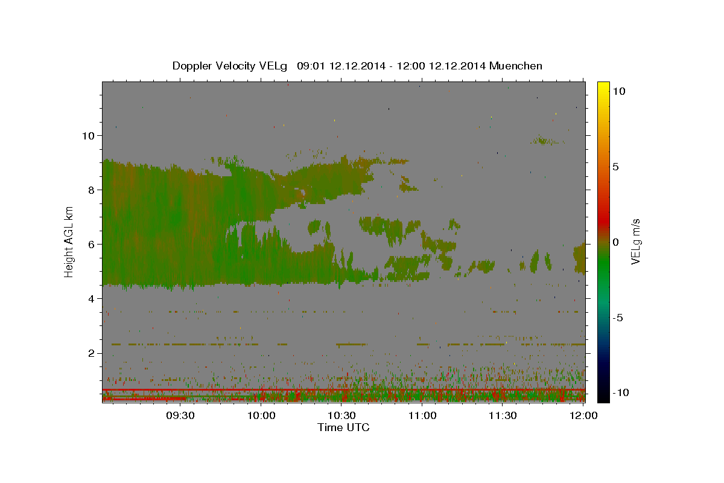
Task: Click the 09:30 time tick label
Action: point(180,415)
